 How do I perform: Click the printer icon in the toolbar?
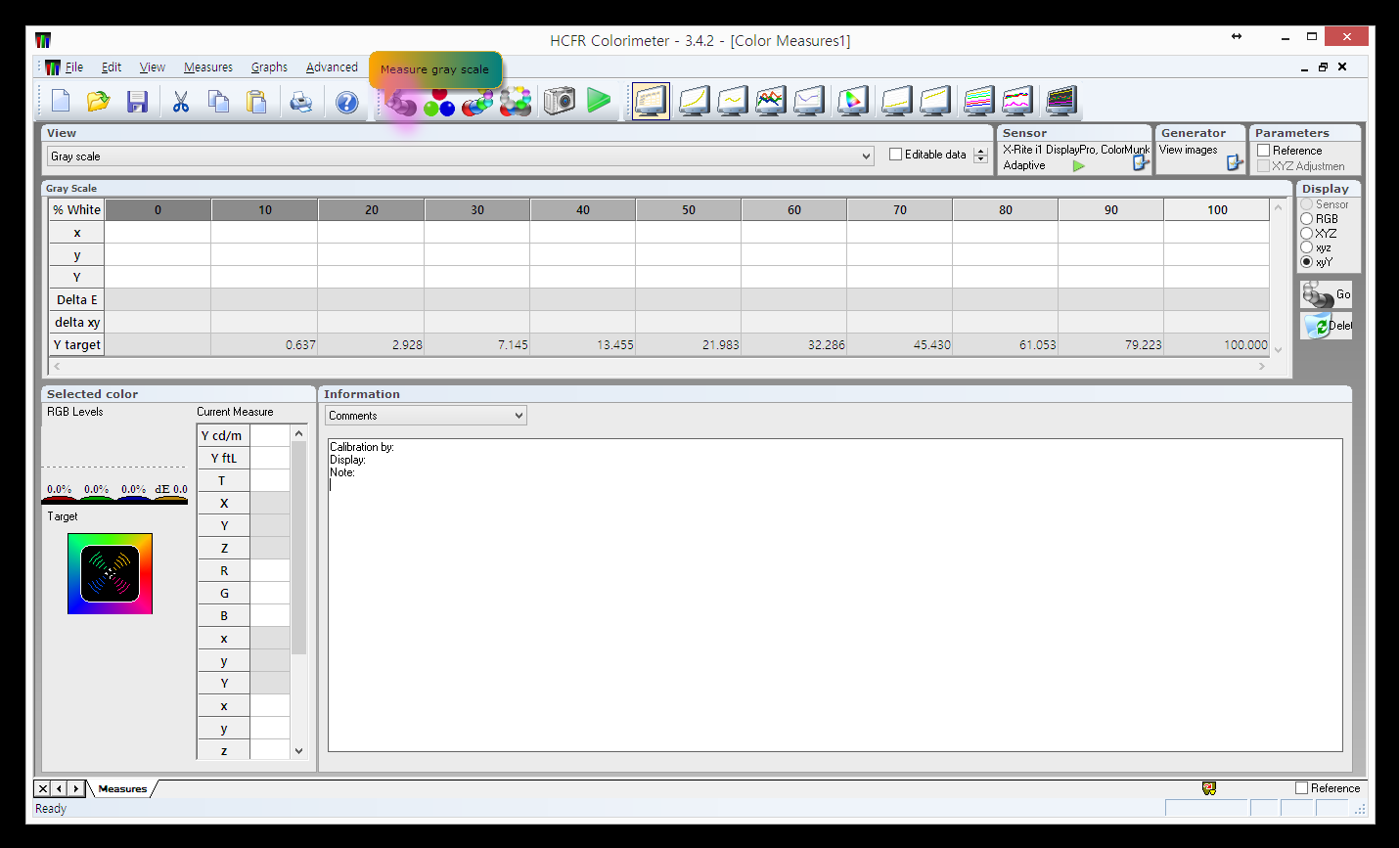(x=301, y=102)
